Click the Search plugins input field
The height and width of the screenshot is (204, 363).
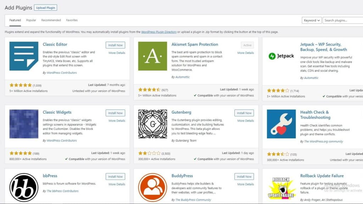tap(342, 21)
